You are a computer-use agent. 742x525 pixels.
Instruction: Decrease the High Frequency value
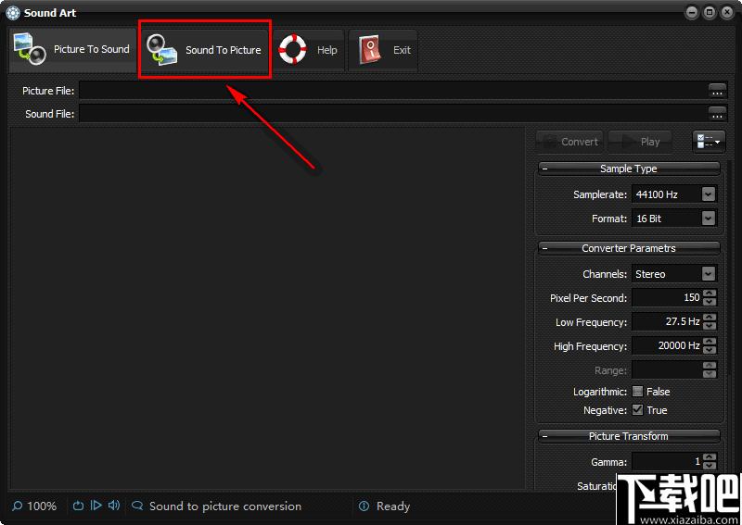710,350
